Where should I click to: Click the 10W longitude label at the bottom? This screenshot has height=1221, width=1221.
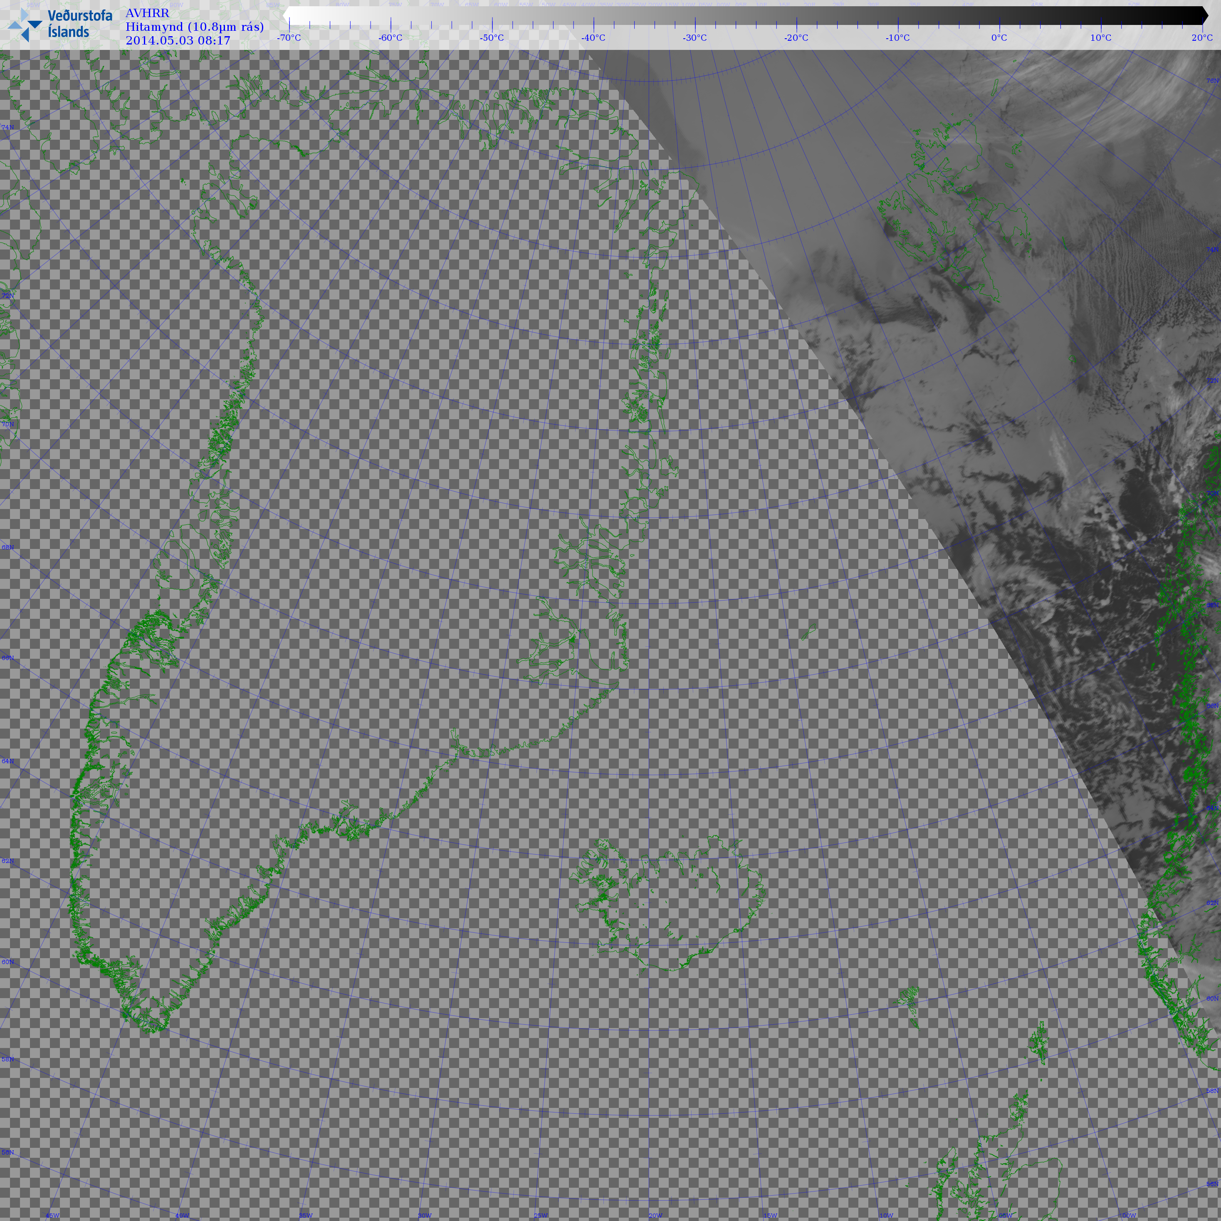[886, 1215]
